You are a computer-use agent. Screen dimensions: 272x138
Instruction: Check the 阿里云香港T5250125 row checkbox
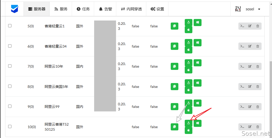[x=10, y=126]
